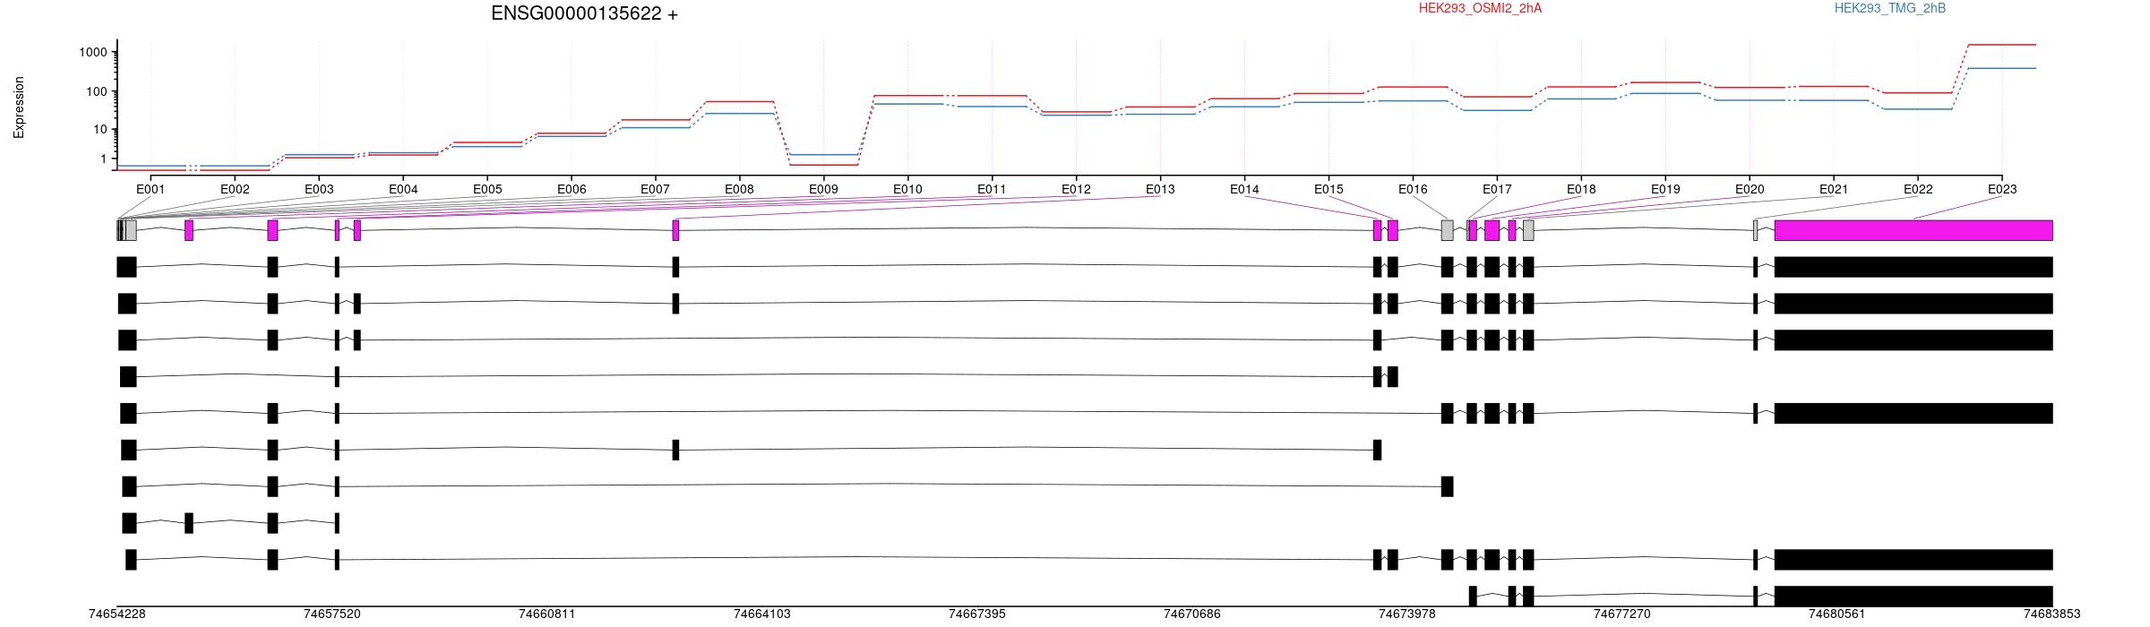This screenshot has width=2150, height=627.
Task: Click the E019 exon label
Action: coord(1665,189)
